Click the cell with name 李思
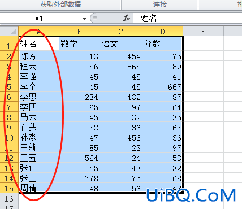 click(x=39, y=97)
